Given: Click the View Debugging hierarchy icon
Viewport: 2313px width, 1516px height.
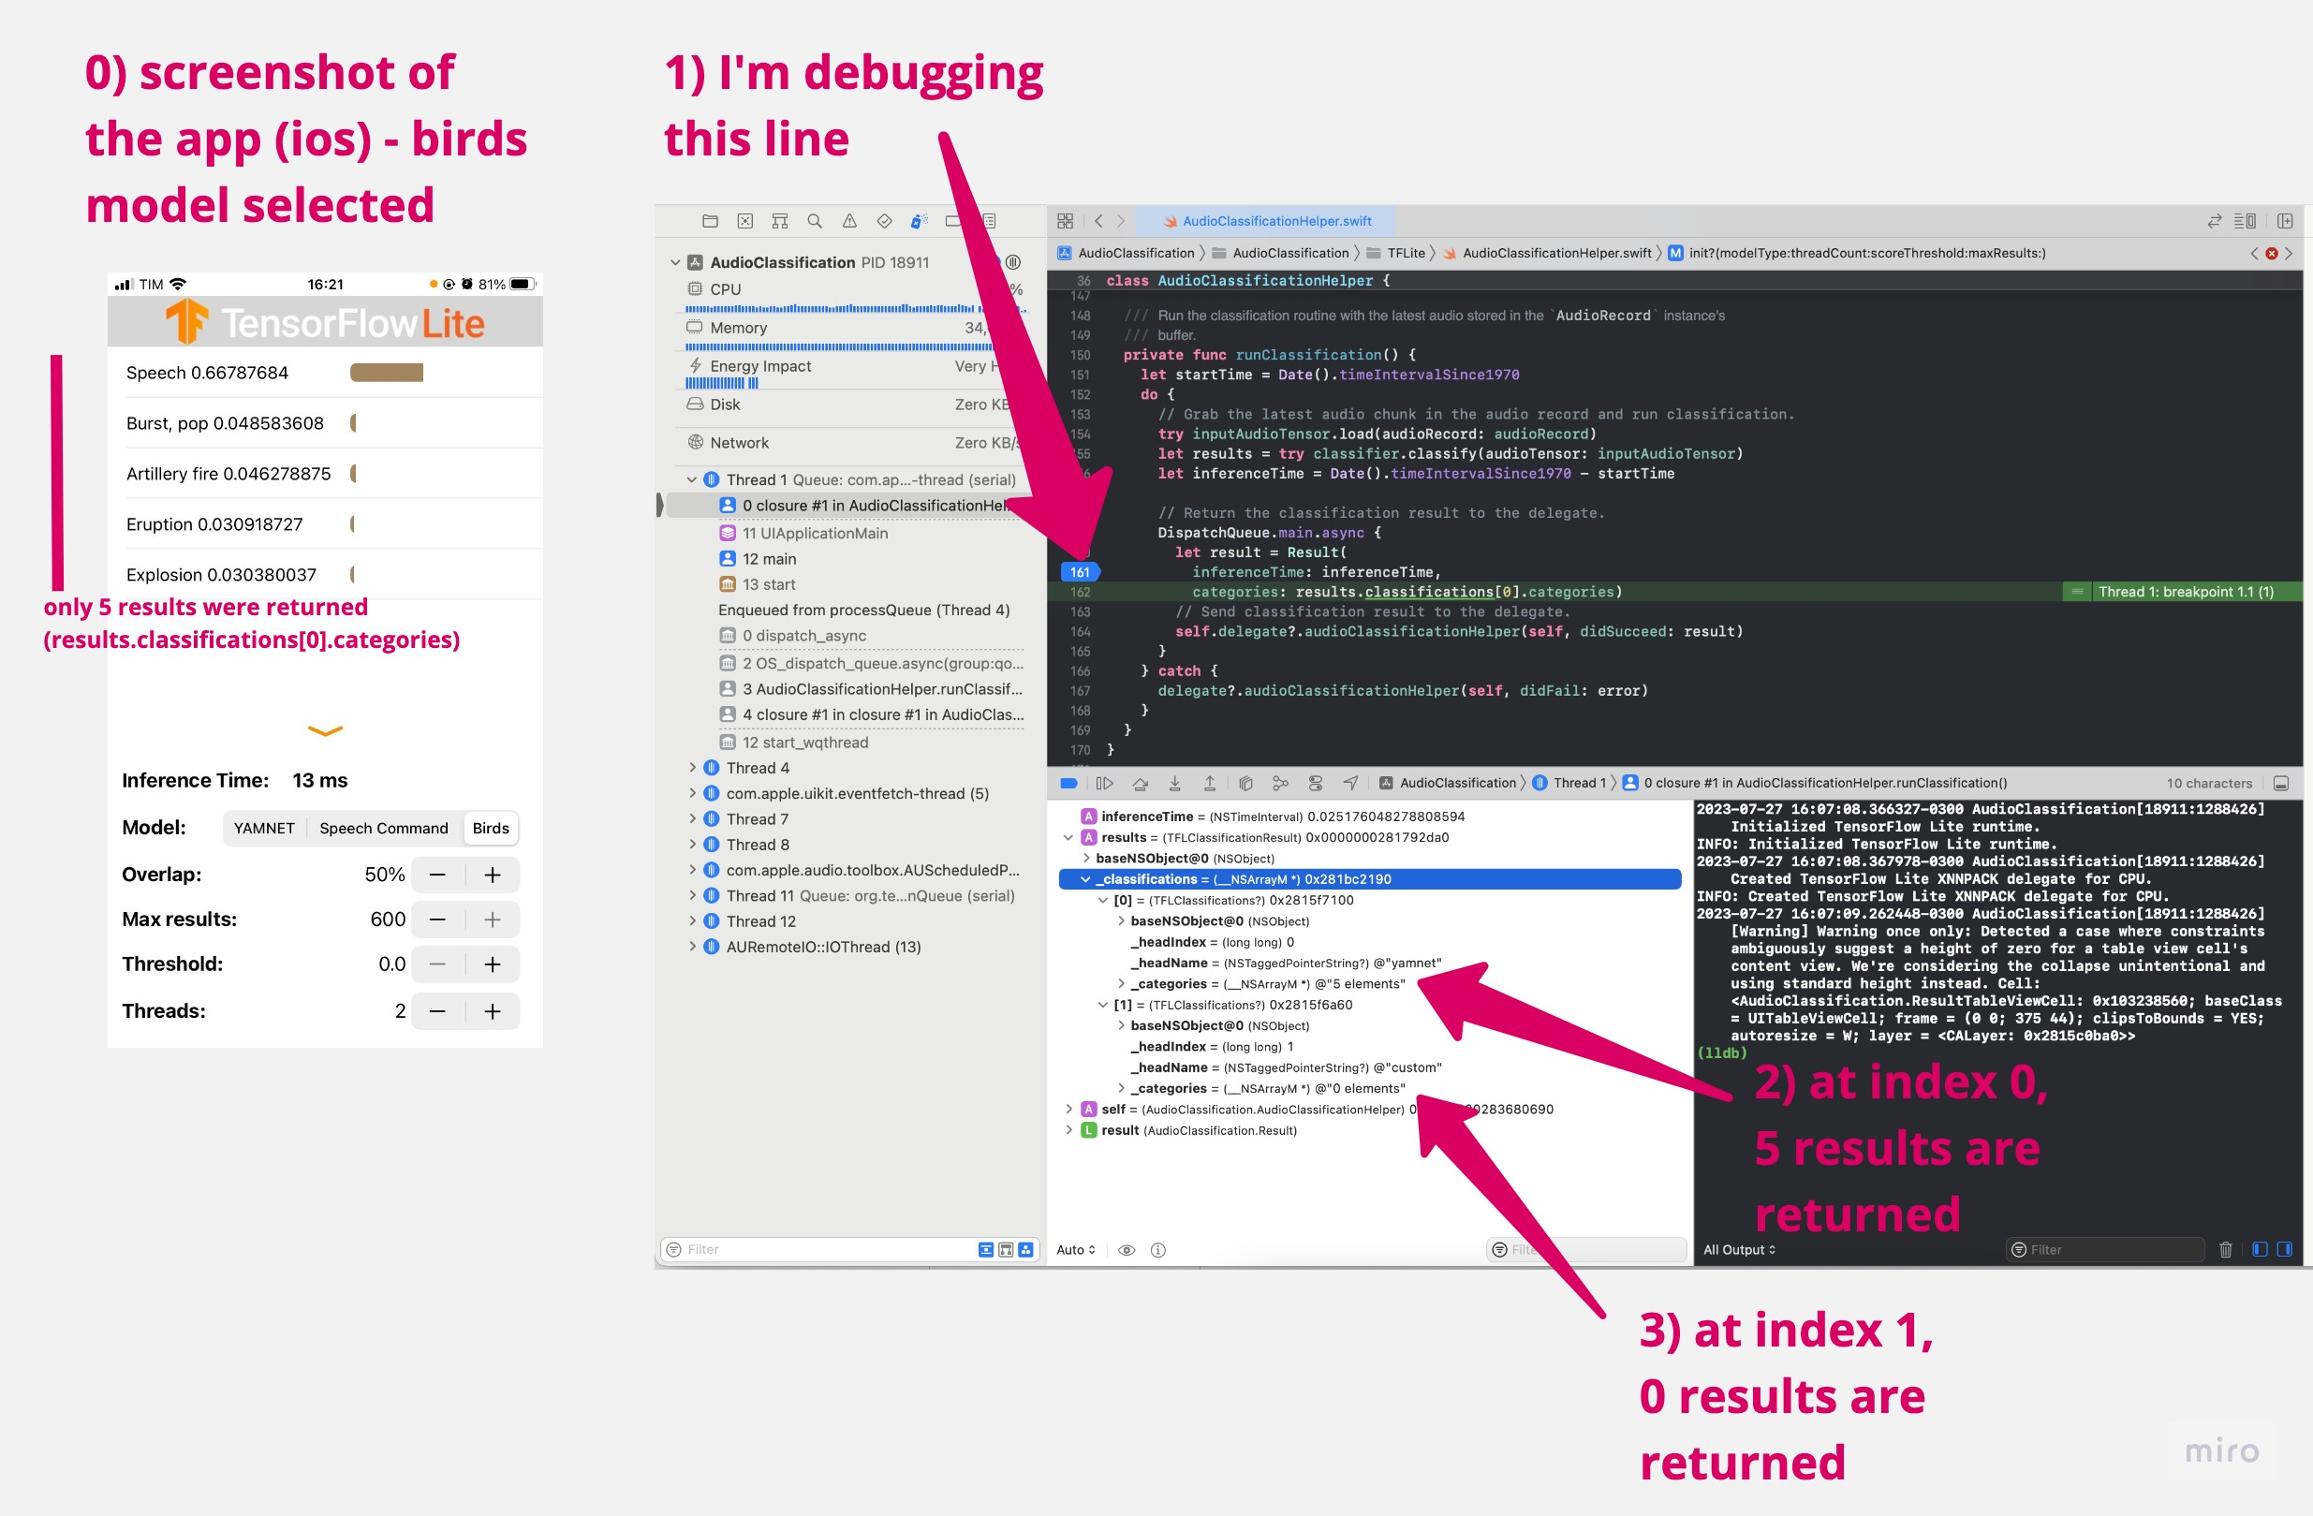Looking at the screenshot, I should 1245,783.
